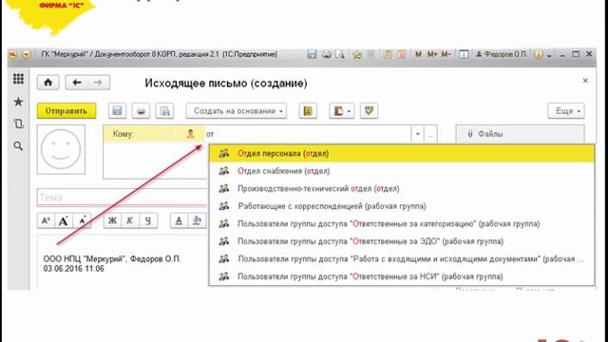
Task: Click the small font size button
Action: point(46,220)
